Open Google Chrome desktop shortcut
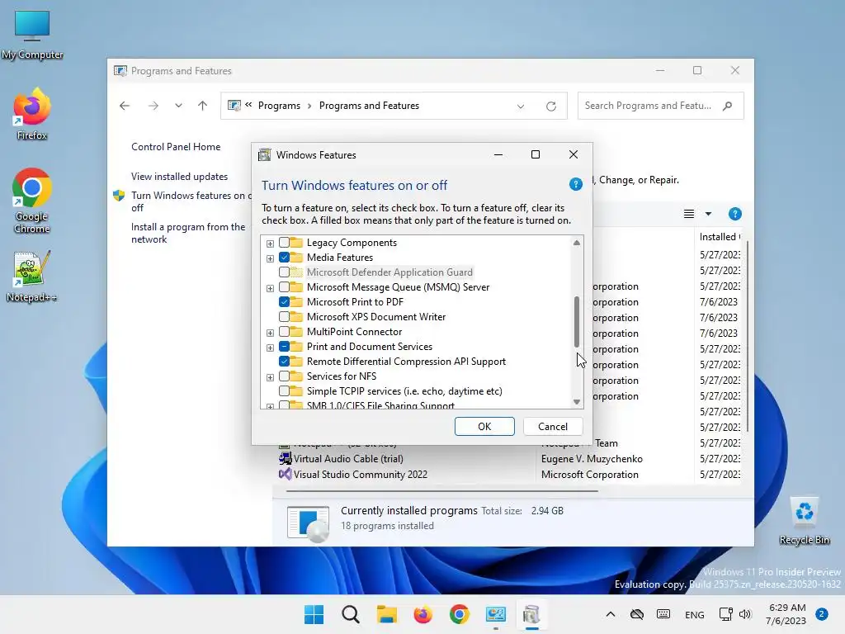This screenshot has width=845, height=634. [32, 201]
